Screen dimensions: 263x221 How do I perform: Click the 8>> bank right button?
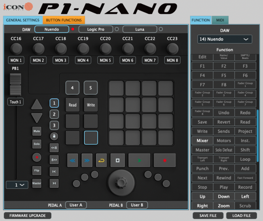[54, 159]
